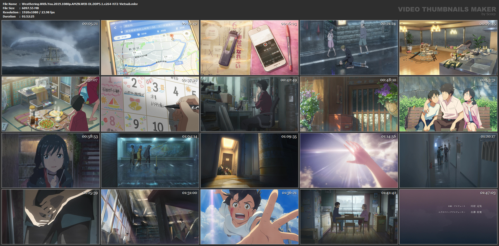This screenshot has width=499, height=246.
Task: Select the falling boy thumbnail at 01:36:21
Action: 249,217
